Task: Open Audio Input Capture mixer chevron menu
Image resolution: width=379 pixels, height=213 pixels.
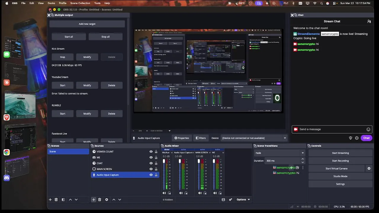Action: [x=193, y=153]
